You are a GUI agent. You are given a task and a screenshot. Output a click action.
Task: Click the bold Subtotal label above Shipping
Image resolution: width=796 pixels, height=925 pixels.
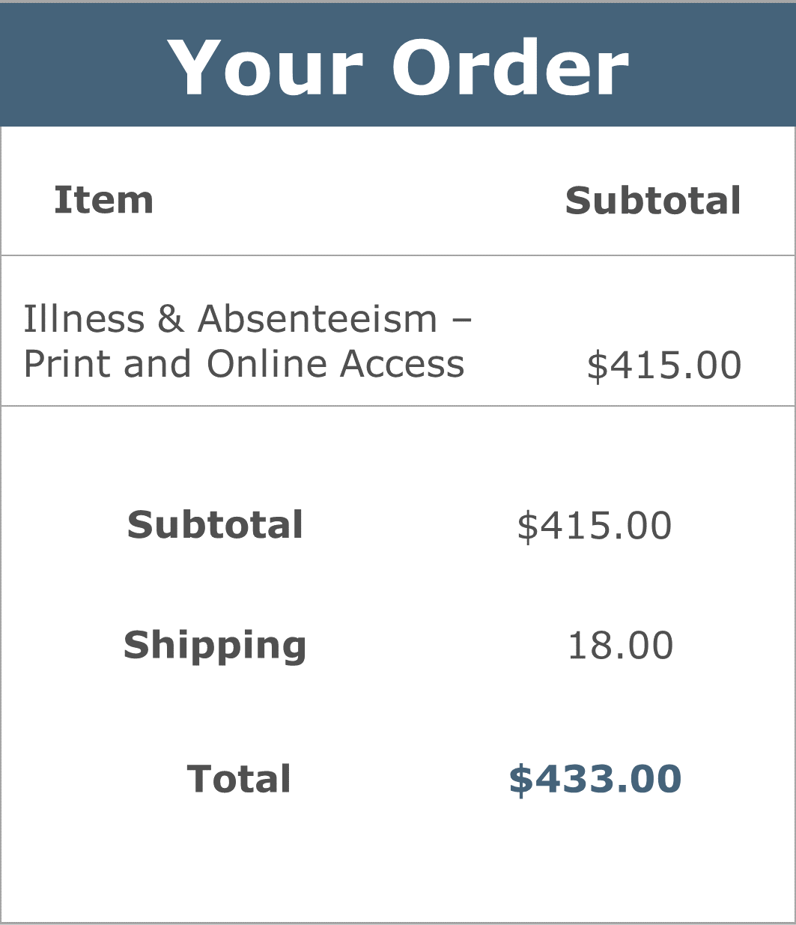click(x=215, y=524)
